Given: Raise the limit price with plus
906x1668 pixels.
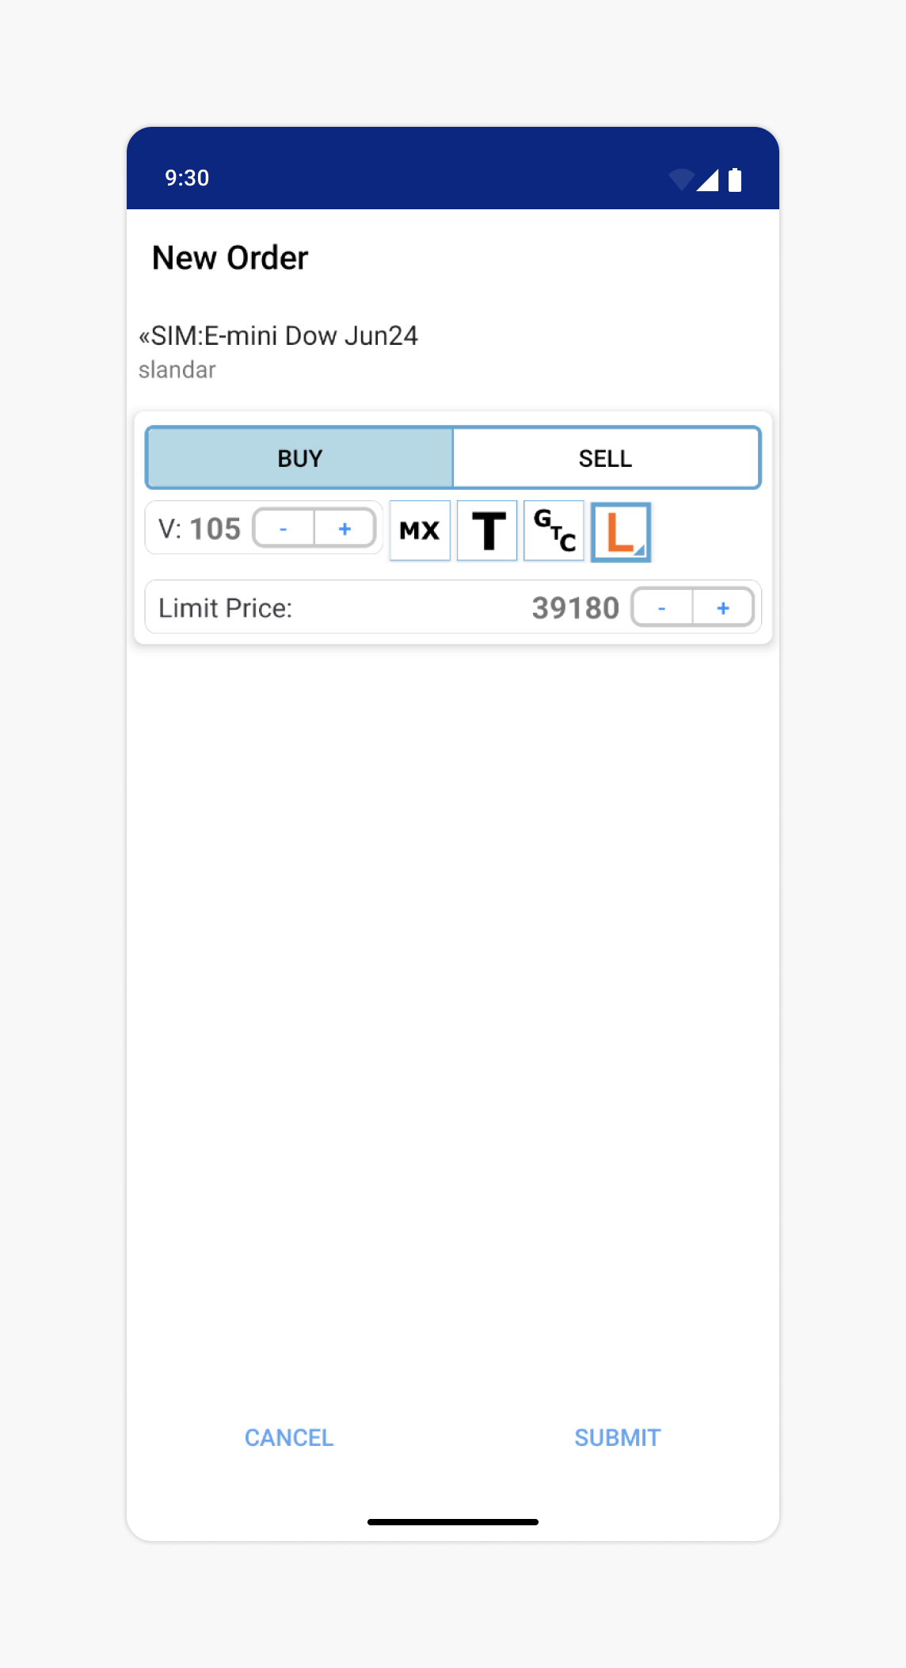Looking at the screenshot, I should coord(723,608).
